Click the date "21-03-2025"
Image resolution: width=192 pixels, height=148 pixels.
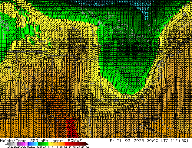[x=130, y=141]
